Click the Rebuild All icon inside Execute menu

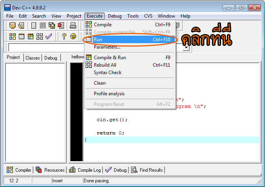(89, 65)
